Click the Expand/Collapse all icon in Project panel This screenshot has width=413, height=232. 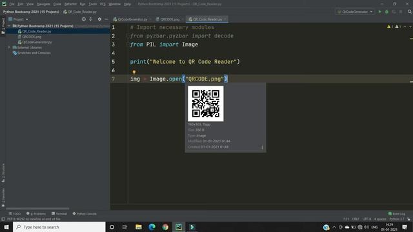coord(90,19)
